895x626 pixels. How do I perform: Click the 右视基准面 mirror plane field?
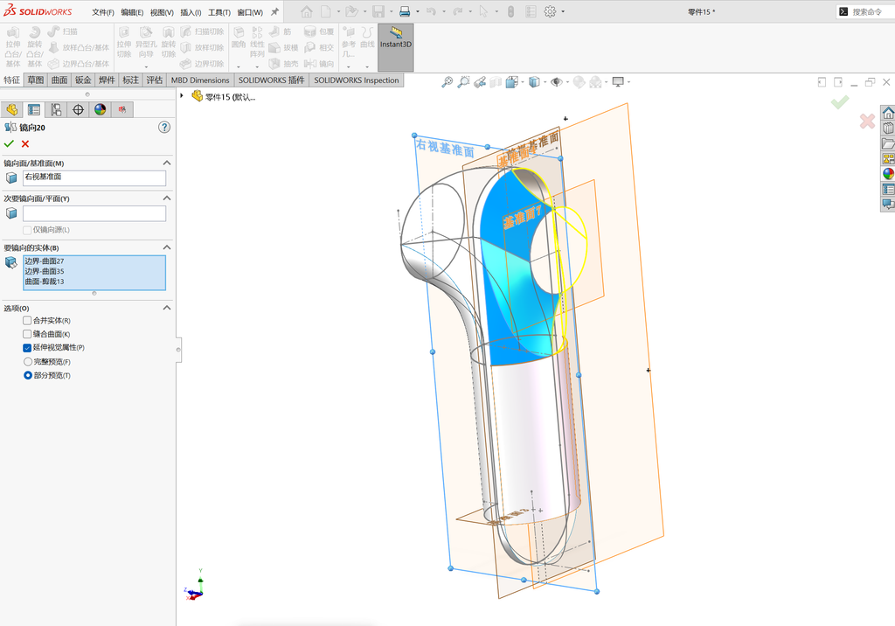pyautogui.click(x=94, y=177)
